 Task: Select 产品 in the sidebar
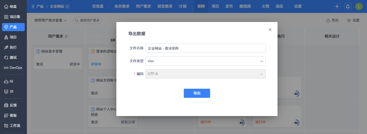click(13, 27)
